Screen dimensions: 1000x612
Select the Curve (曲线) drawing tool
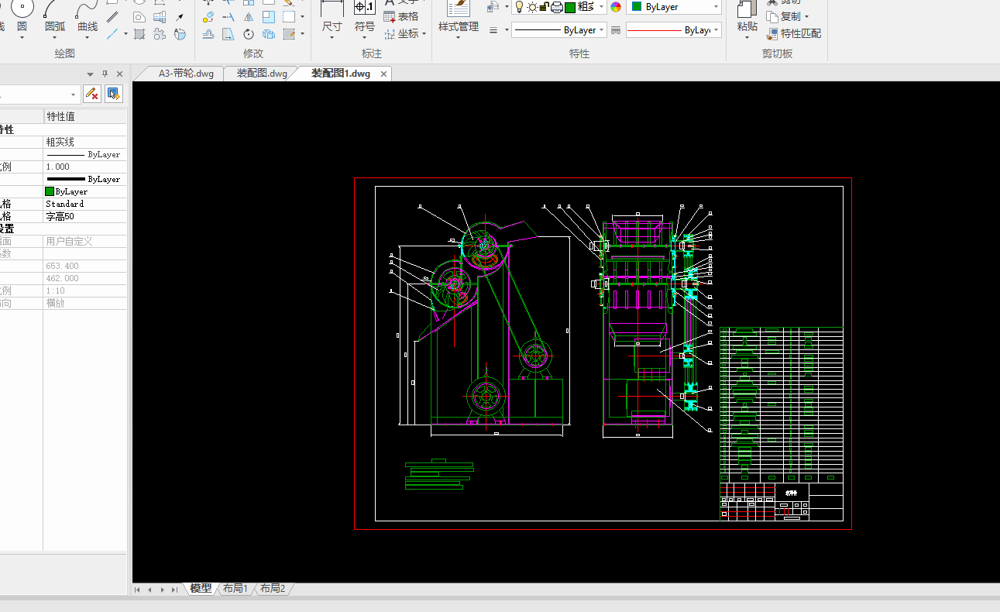[x=87, y=17]
